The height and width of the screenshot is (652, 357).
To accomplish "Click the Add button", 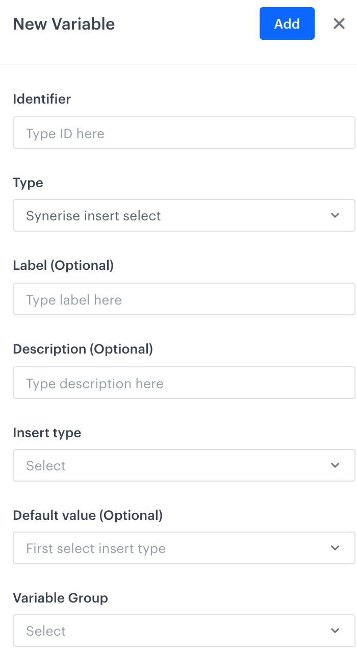I will click(287, 23).
